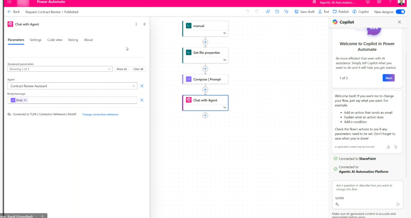Insert a step after the manual trigger

(205, 42)
